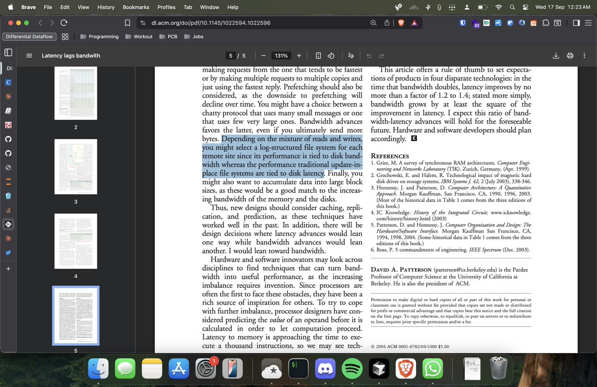Open Finder from the Dock
Viewport: 597px width, 387px height.
(99, 368)
